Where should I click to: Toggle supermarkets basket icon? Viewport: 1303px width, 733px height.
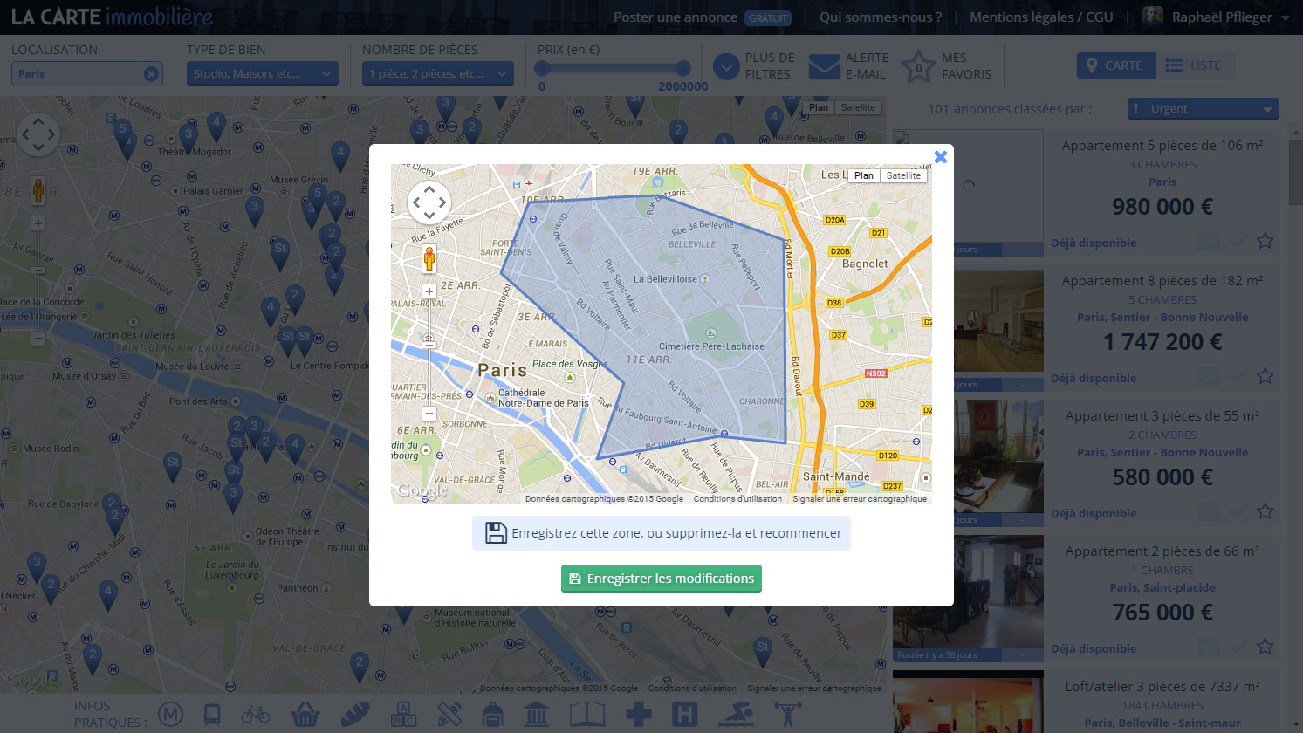(305, 715)
